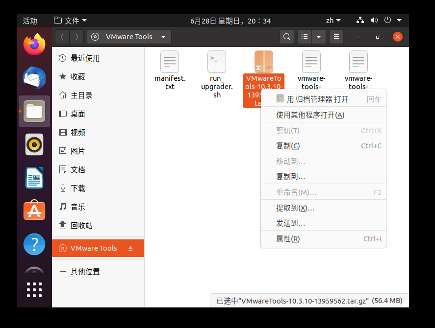Image resolution: width=435 pixels, height=328 pixels.
Task: Eject VMware Tools disc in sidebar
Action: [130, 248]
